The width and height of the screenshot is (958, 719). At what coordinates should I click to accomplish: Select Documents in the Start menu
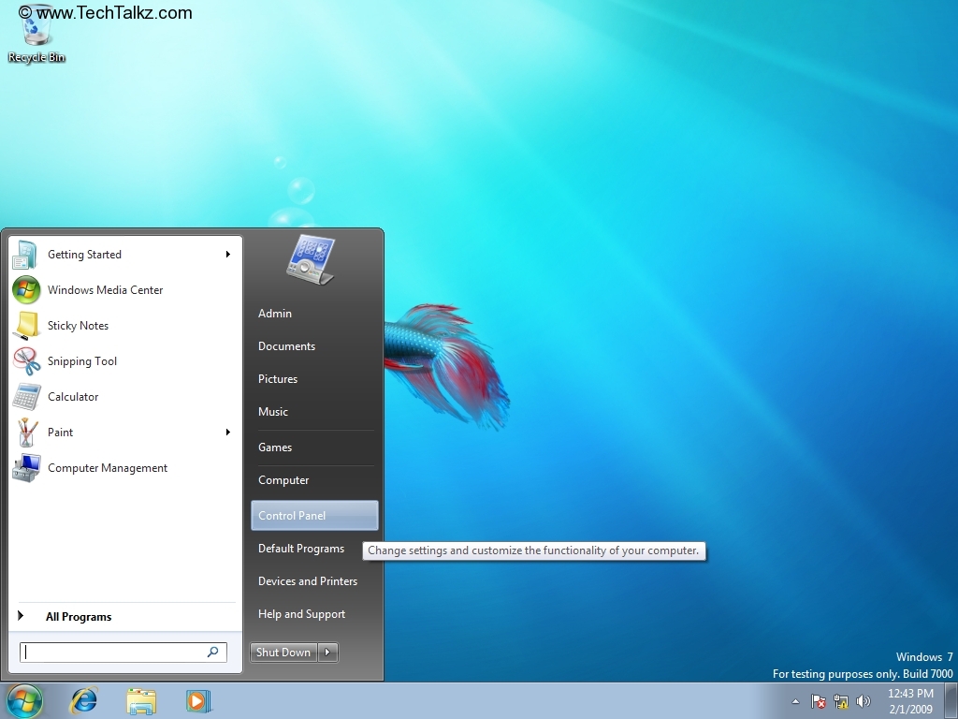[286, 345]
